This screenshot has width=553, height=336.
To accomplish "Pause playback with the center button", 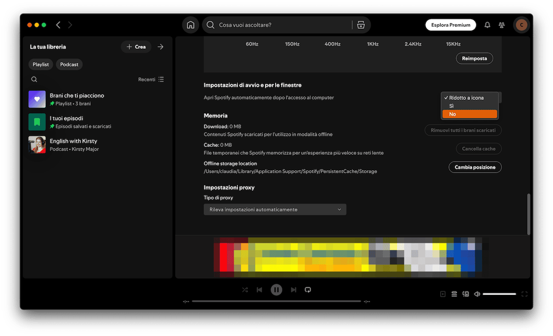I will (276, 290).
